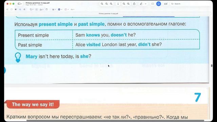Click the page number subtitle under the title
Viewport: 217px width, 122px height.
tap(34, 5)
